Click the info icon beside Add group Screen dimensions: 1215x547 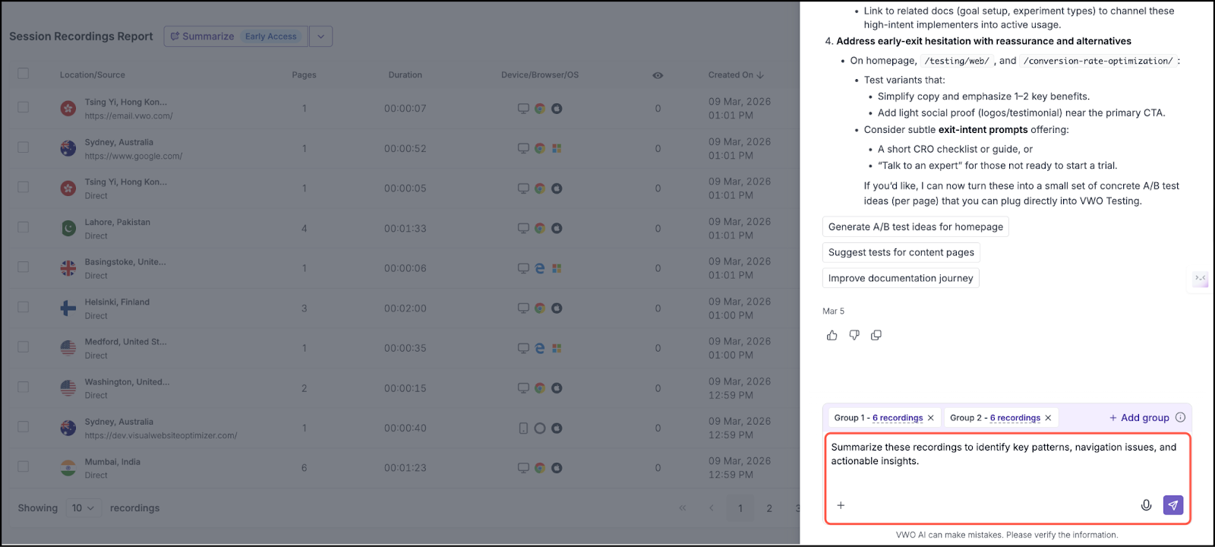[x=1180, y=417]
